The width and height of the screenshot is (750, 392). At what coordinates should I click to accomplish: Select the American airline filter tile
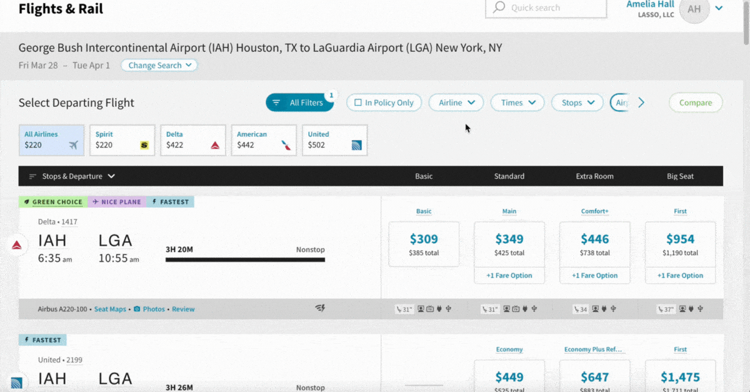pos(264,140)
